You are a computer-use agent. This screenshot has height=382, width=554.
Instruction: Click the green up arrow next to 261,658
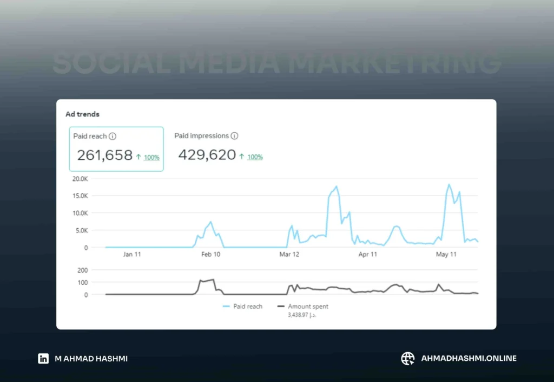pyautogui.click(x=138, y=157)
